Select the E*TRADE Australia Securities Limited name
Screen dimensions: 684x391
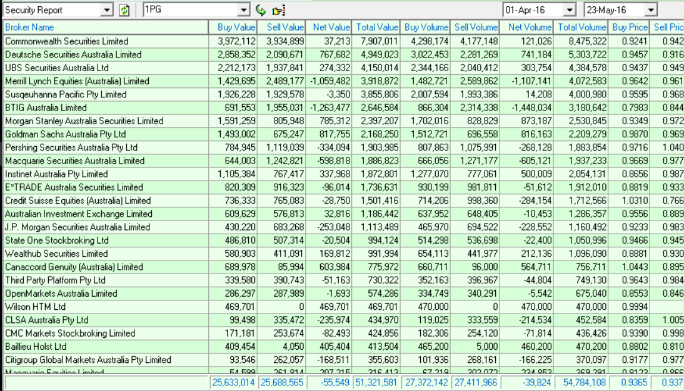point(74,187)
